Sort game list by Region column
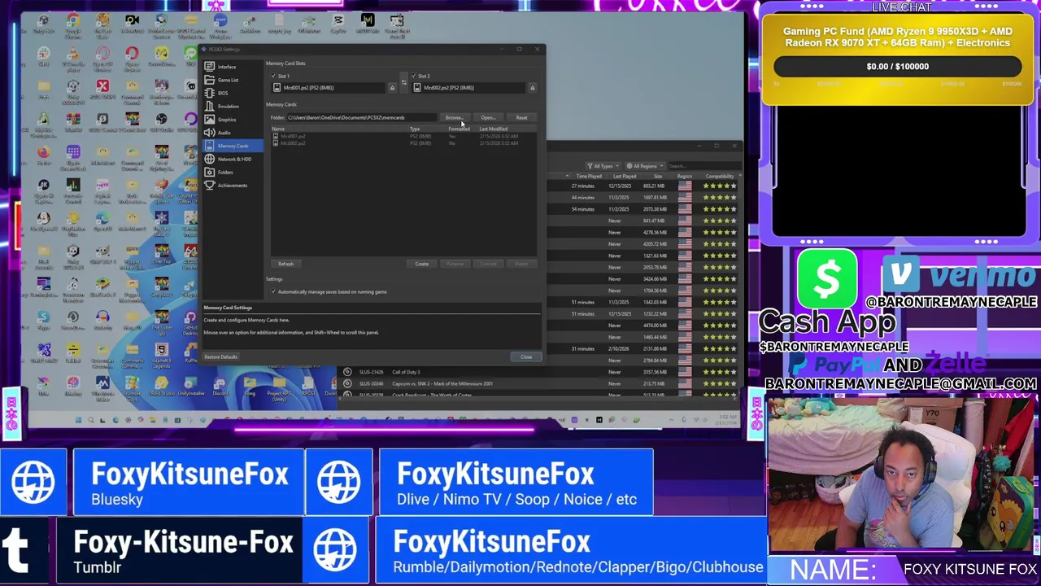Image resolution: width=1041 pixels, height=586 pixels. [685, 177]
